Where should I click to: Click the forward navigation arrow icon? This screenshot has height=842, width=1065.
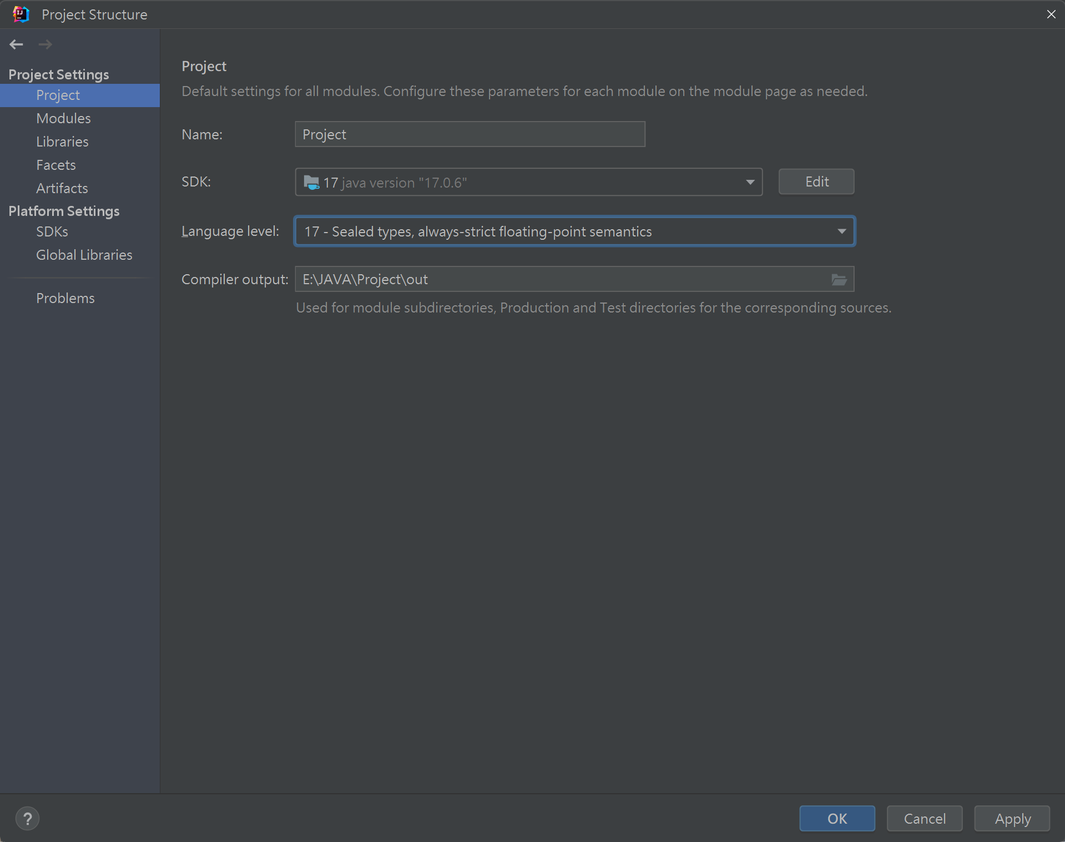point(46,44)
